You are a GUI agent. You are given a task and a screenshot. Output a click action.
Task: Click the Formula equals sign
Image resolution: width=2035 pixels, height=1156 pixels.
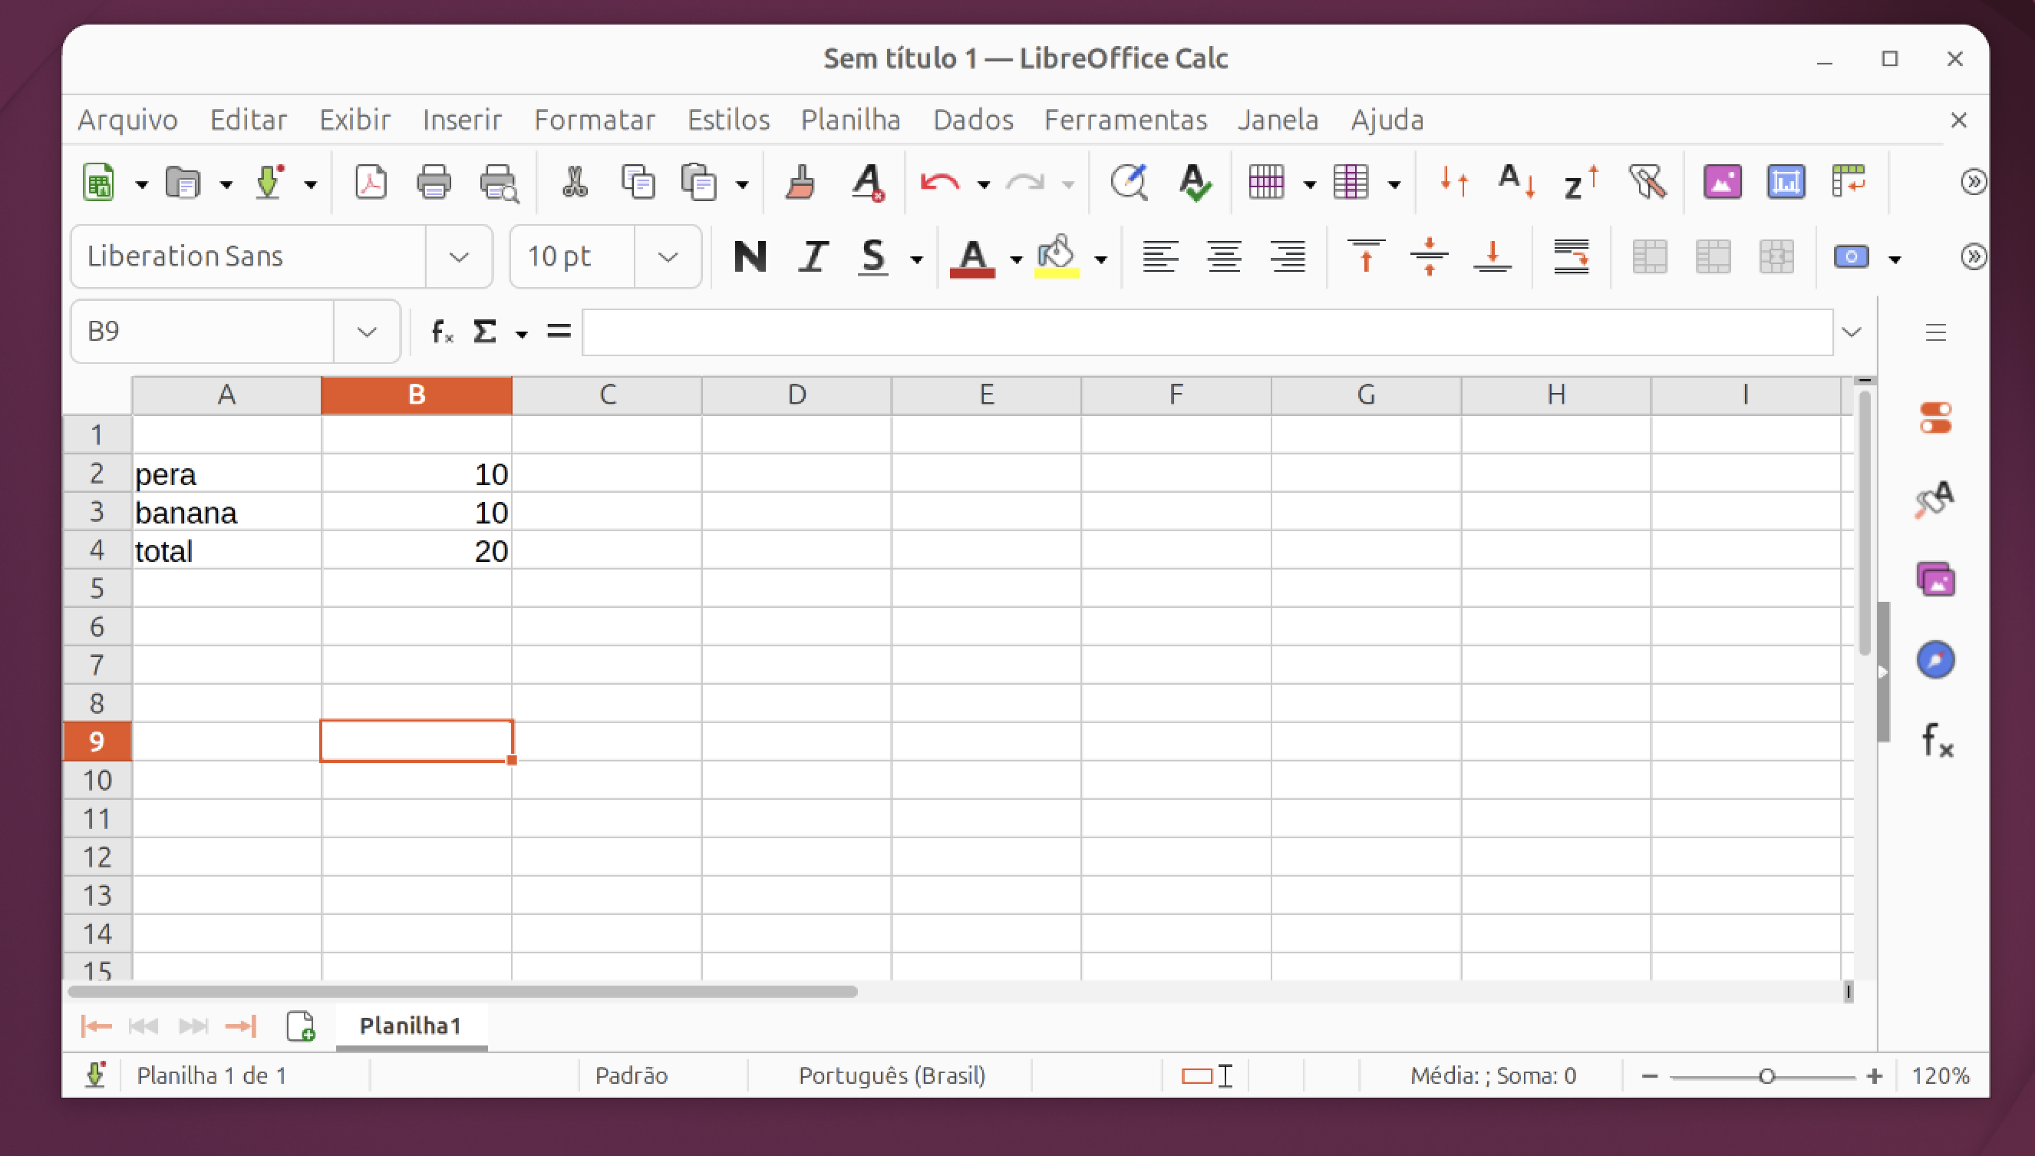559,331
